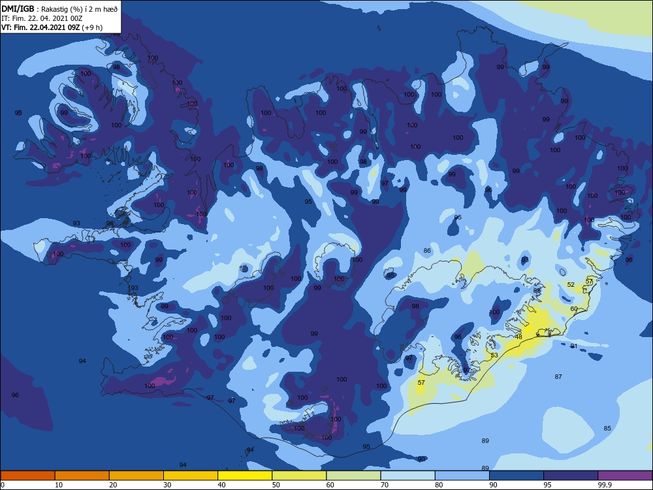The image size is (653, 490).
Task: Select the '10' legend scale label
Action: [59, 485]
